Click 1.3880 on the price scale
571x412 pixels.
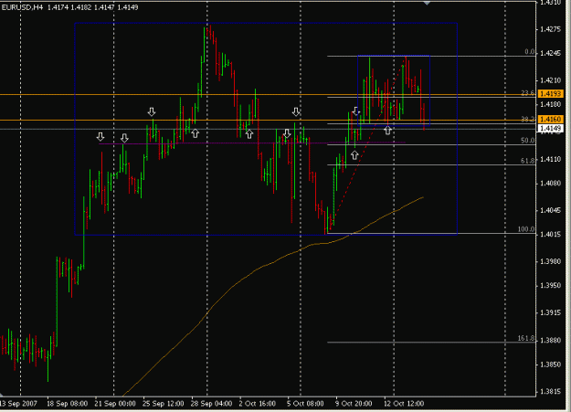[550, 340]
